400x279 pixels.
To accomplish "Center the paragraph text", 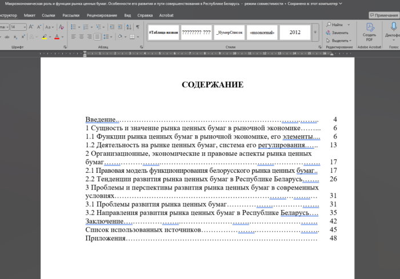I will [x=81, y=37].
